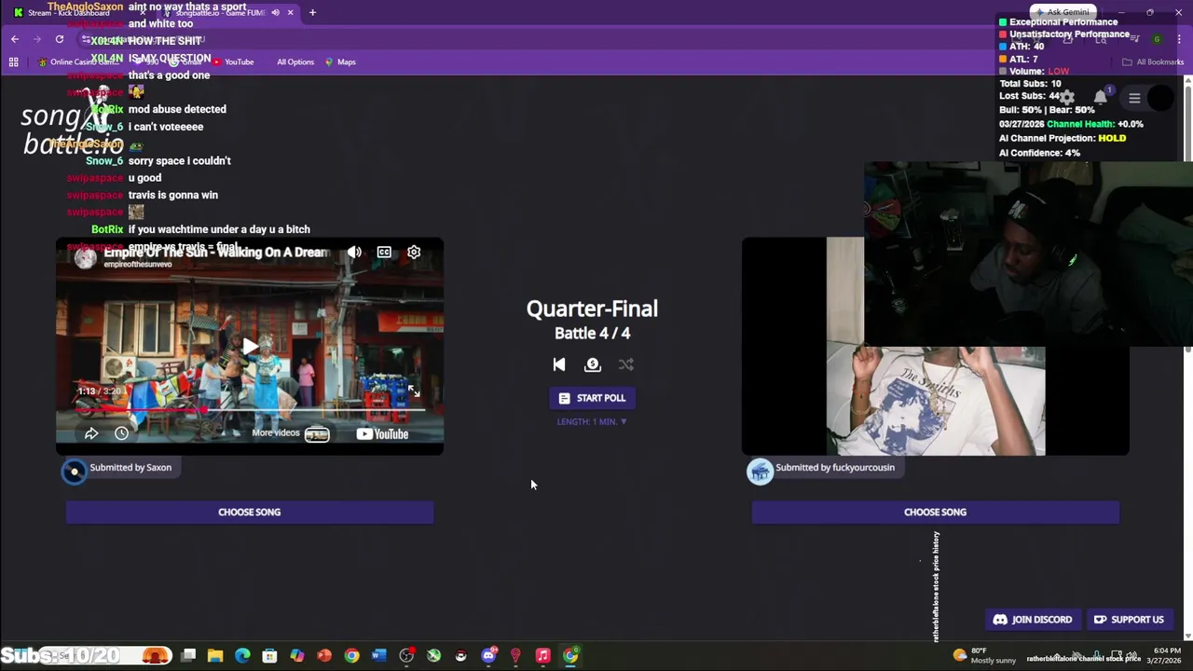Screen dimensions: 1193x671
Task: Click Saxon's submitter avatar
Action: (75, 472)
